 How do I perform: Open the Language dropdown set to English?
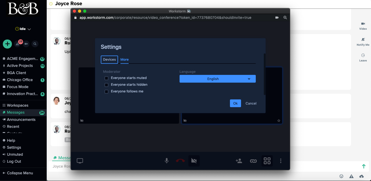(x=218, y=79)
